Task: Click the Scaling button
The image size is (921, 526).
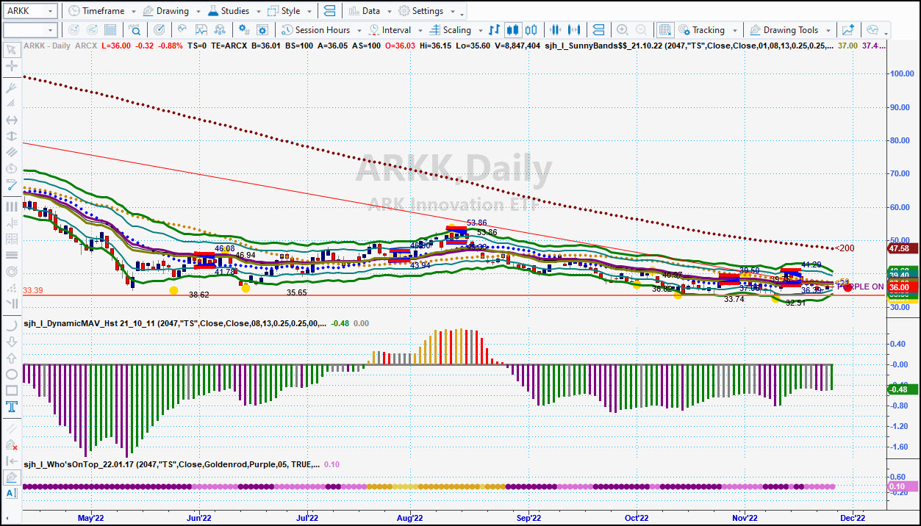Action: (x=450, y=30)
